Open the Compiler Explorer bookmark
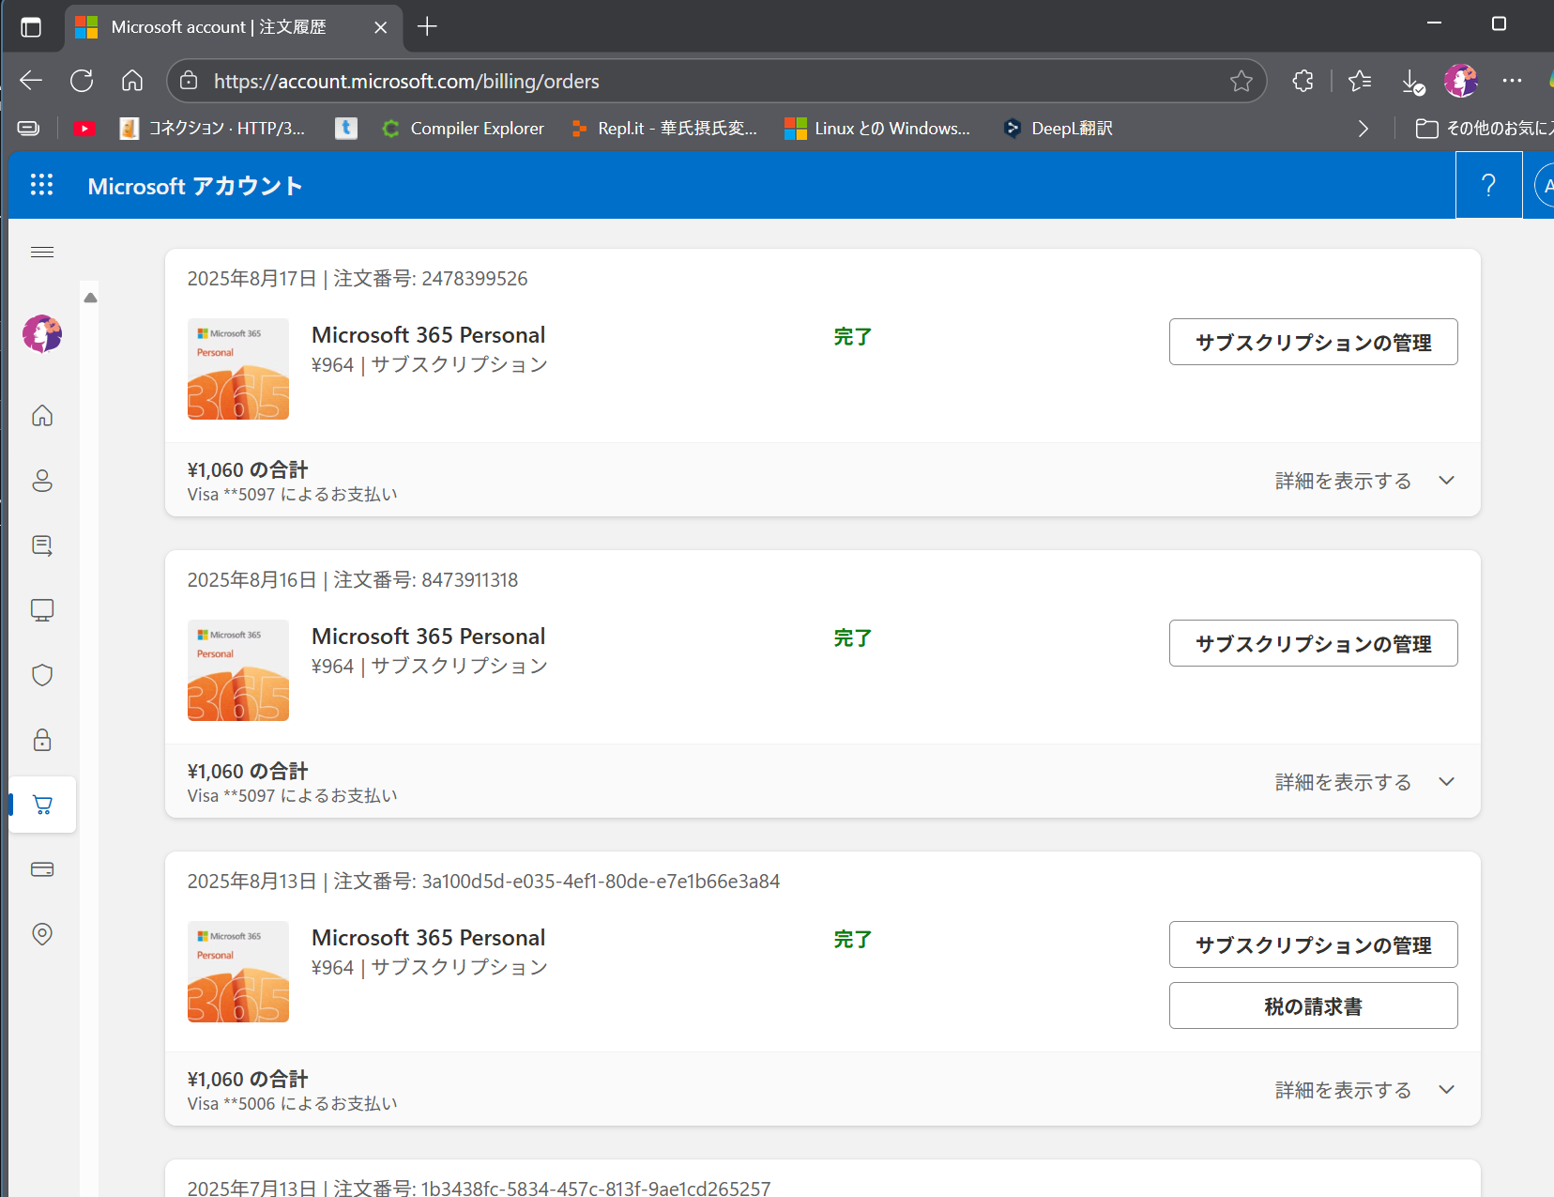Image resolution: width=1554 pixels, height=1197 pixels. tap(464, 129)
